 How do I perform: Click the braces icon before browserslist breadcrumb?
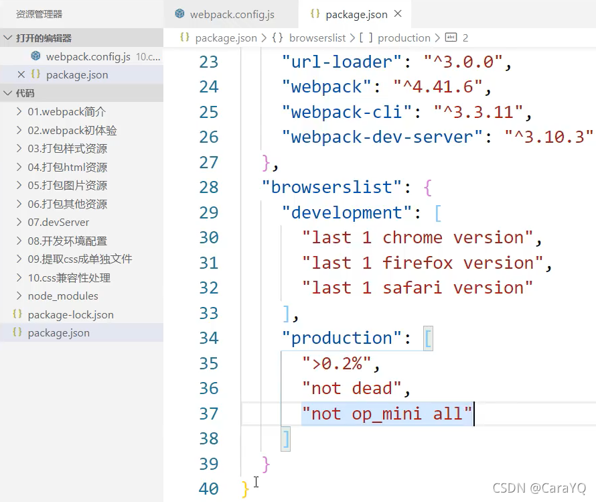pos(277,38)
